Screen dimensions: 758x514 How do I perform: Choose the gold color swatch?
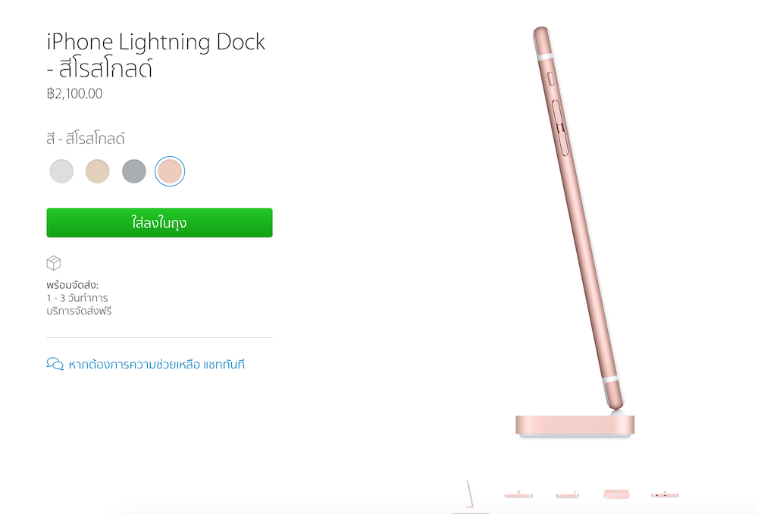(x=98, y=171)
